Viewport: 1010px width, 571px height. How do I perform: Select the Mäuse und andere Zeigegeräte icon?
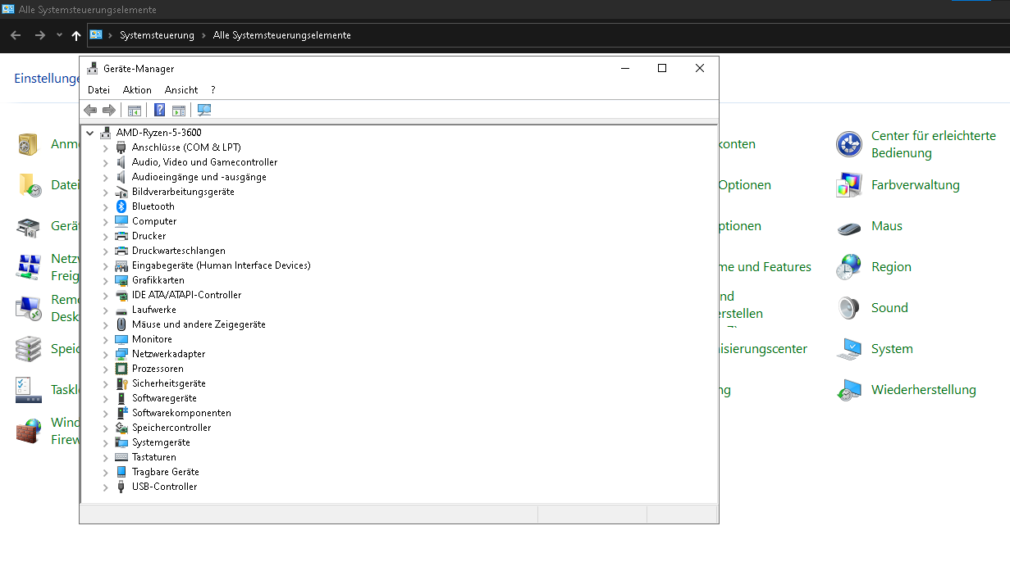pos(121,324)
